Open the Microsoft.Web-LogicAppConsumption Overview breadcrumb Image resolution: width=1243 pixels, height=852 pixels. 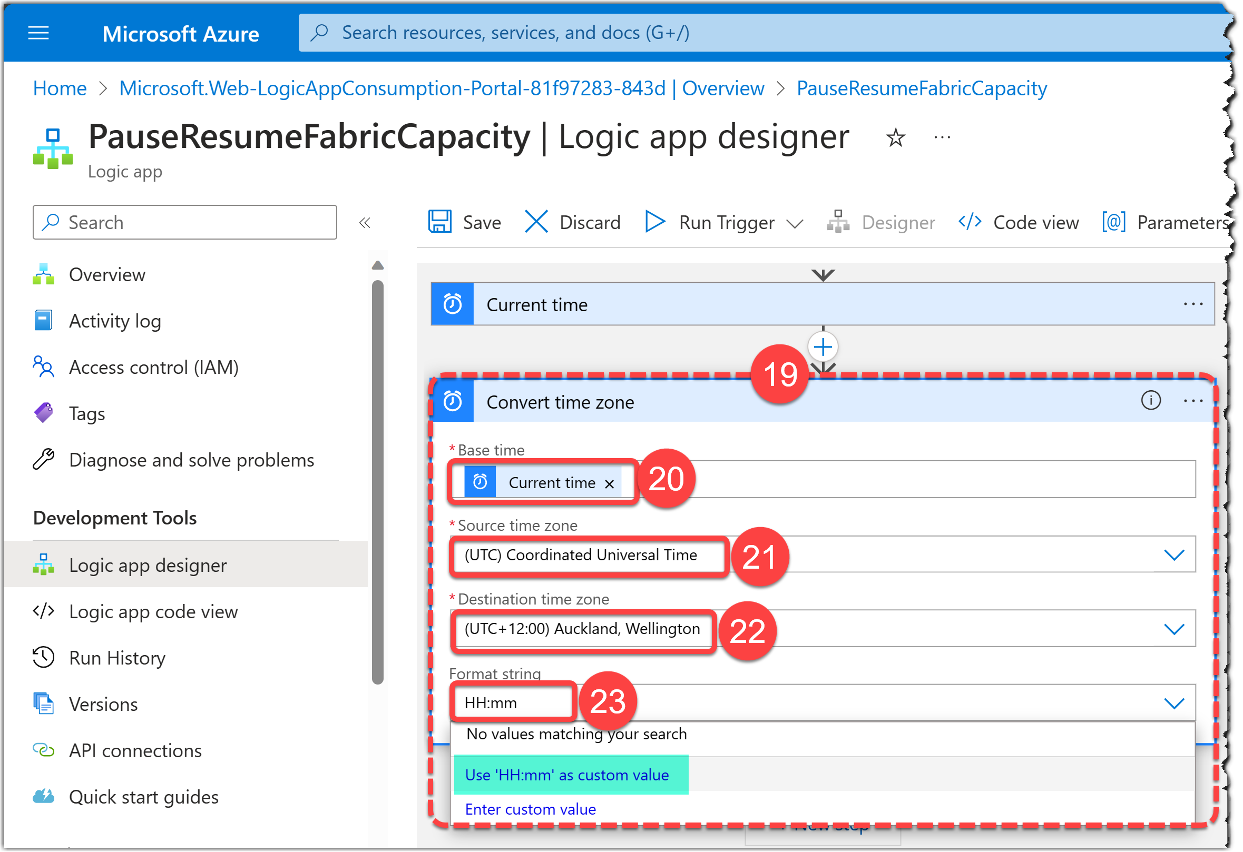[x=442, y=88]
